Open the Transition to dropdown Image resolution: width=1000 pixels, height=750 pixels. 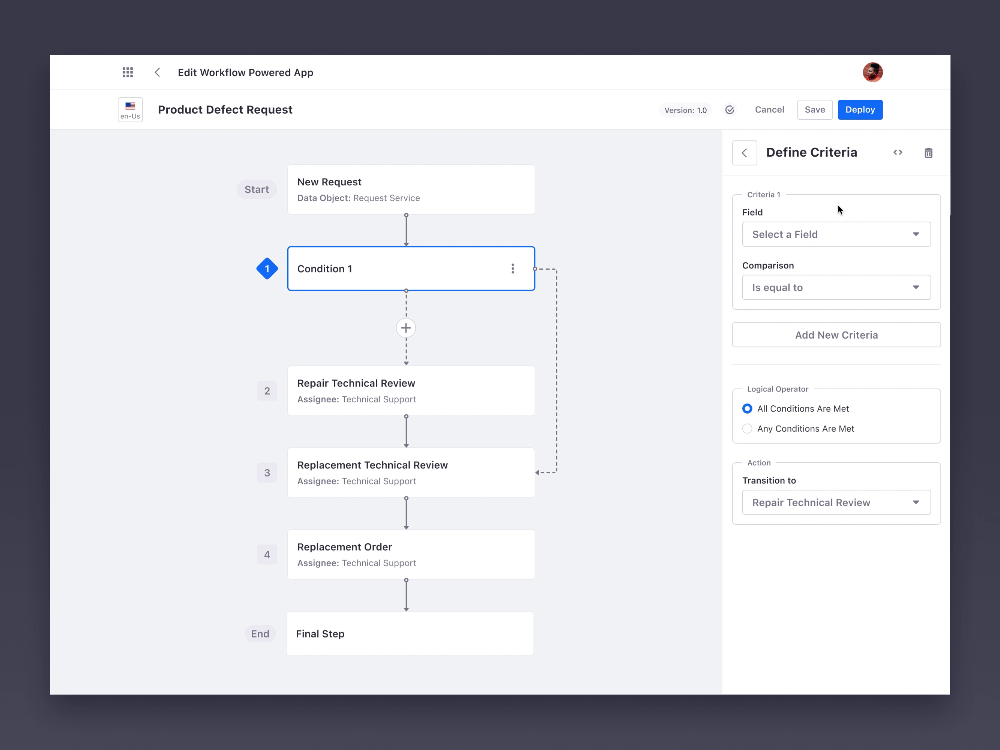[x=836, y=502]
